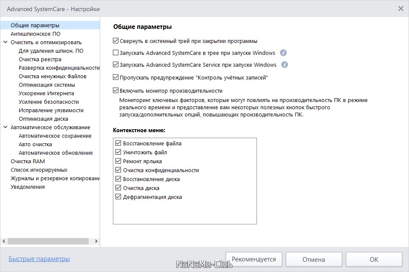The height and width of the screenshot is (272, 409).
Task: Uncheck 'Запускать Advanced SystemCare Service' option
Action: pos(115,64)
